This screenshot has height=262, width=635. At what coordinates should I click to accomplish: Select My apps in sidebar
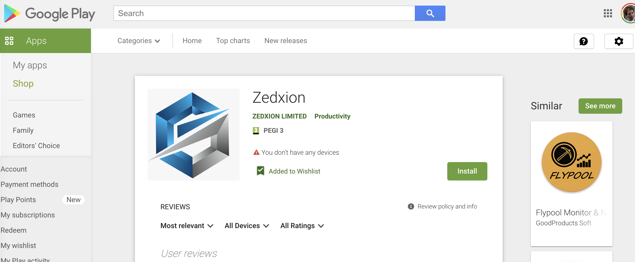click(30, 65)
